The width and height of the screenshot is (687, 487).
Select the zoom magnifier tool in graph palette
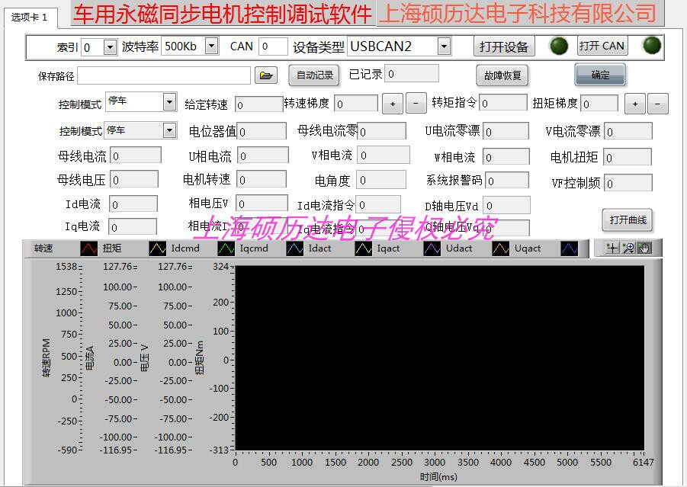(628, 248)
